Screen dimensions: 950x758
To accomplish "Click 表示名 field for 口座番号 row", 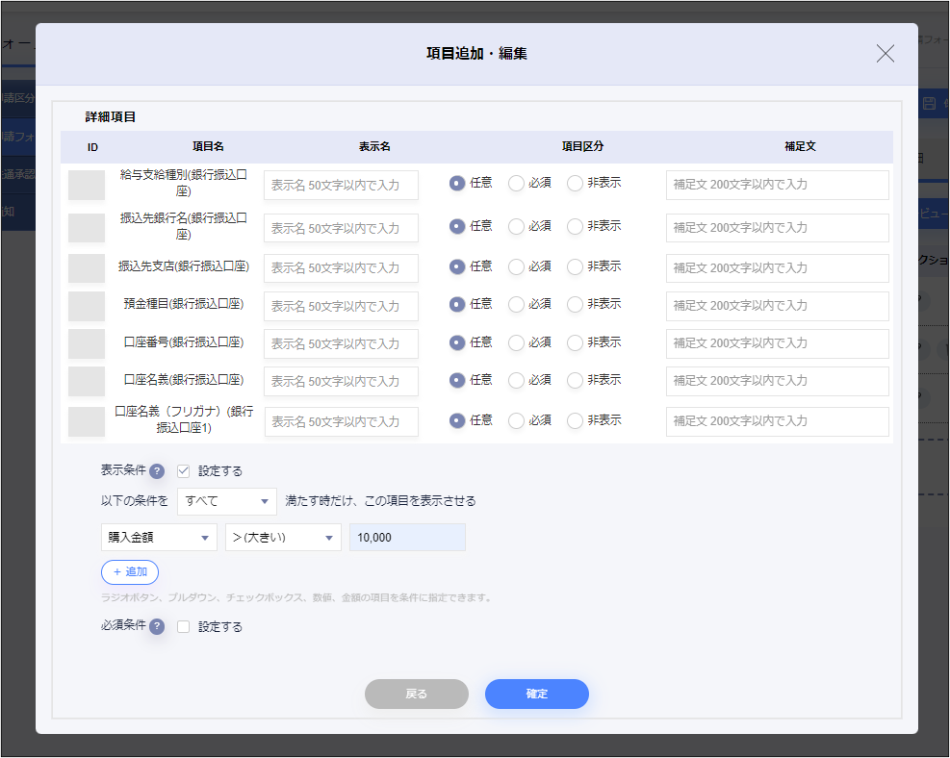I will tap(341, 343).
